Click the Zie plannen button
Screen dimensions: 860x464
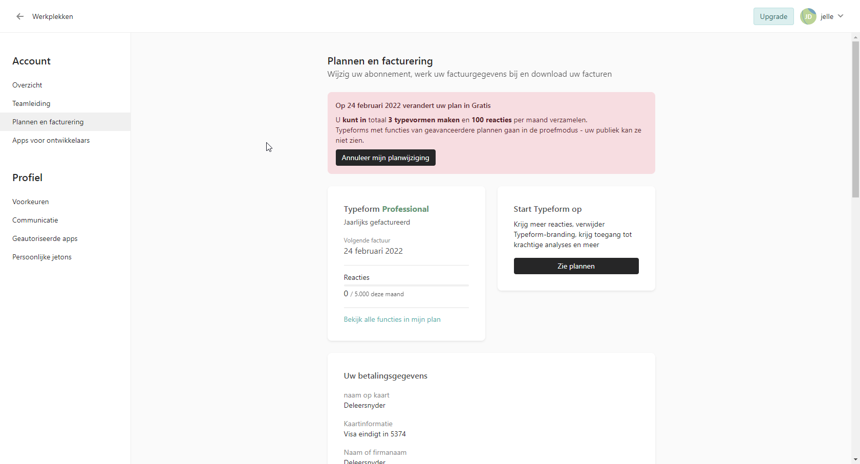[x=576, y=266]
